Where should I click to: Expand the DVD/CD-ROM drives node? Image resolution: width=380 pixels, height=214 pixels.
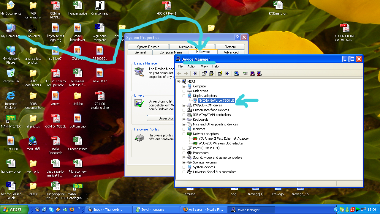(x=184, y=105)
